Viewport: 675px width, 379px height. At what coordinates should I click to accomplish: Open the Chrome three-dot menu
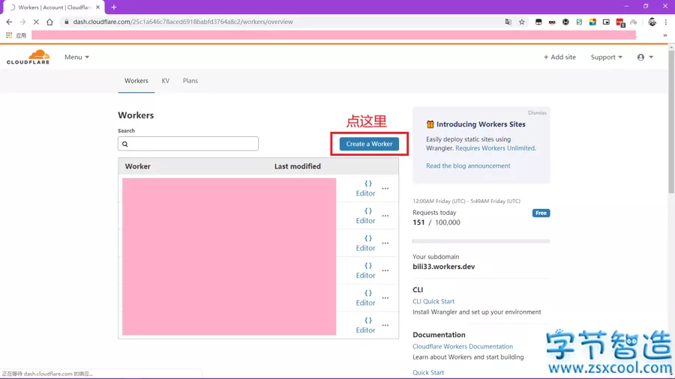pos(665,22)
